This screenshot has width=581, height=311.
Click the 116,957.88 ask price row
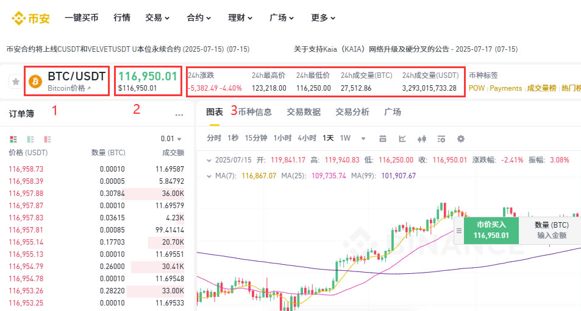click(96, 194)
